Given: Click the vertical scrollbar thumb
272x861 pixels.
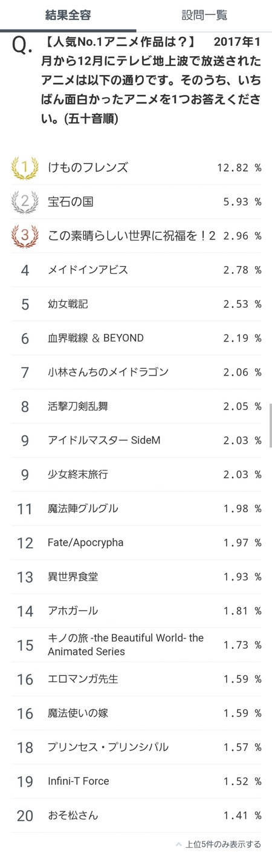Looking at the screenshot, I should point(270,426).
